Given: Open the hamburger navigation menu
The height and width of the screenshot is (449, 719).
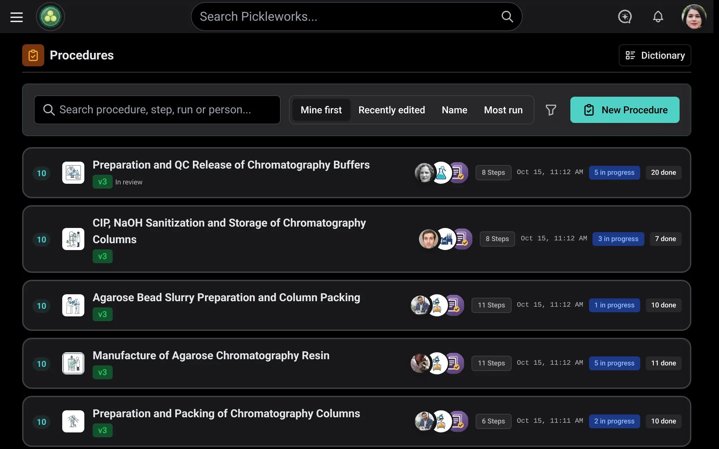Looking at the screenshot, I should pos(17,17).
